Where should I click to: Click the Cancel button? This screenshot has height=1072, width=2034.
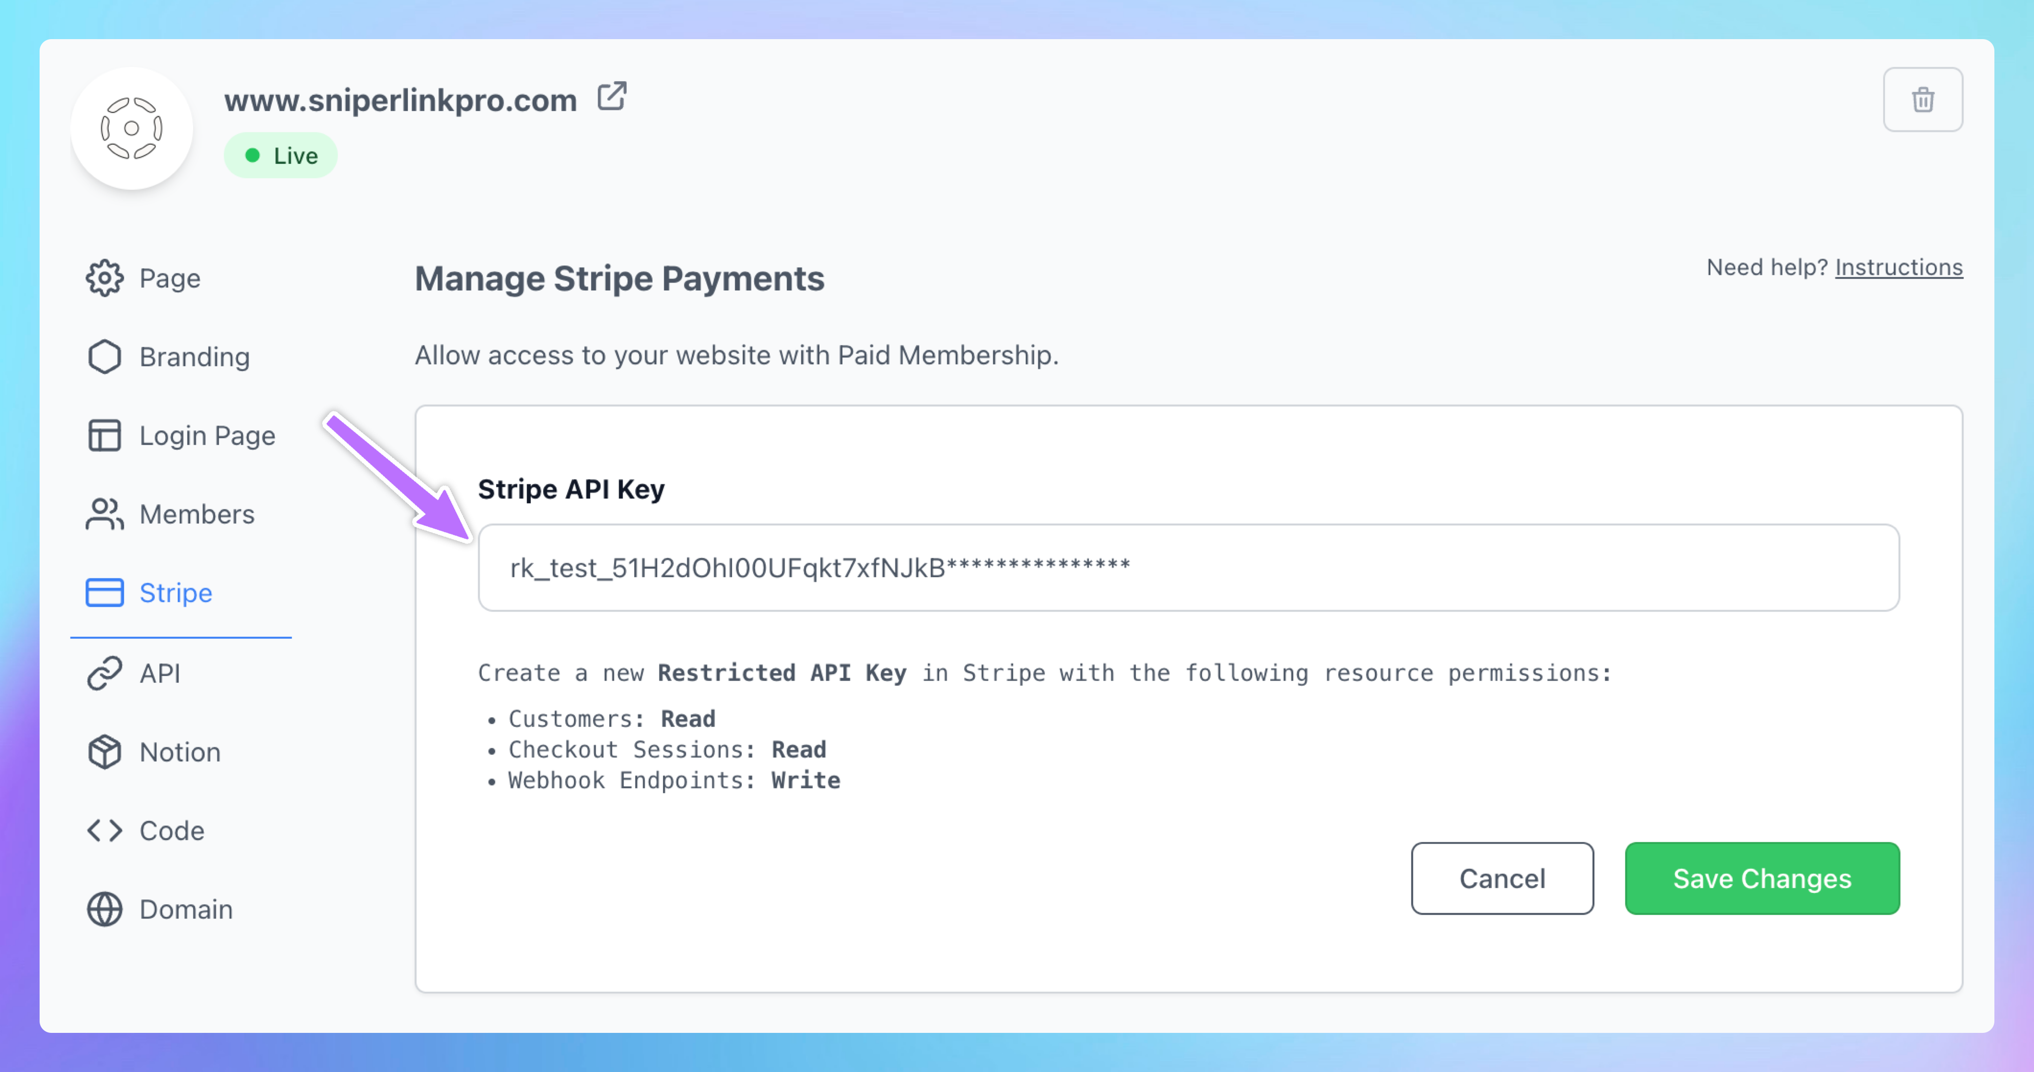click(1502, 878)
